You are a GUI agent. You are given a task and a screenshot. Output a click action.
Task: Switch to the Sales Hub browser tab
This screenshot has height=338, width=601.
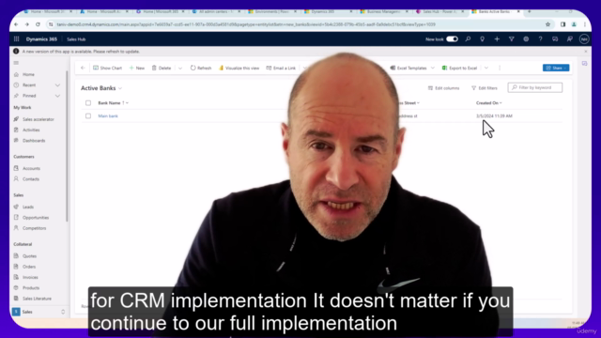point(439,12)
